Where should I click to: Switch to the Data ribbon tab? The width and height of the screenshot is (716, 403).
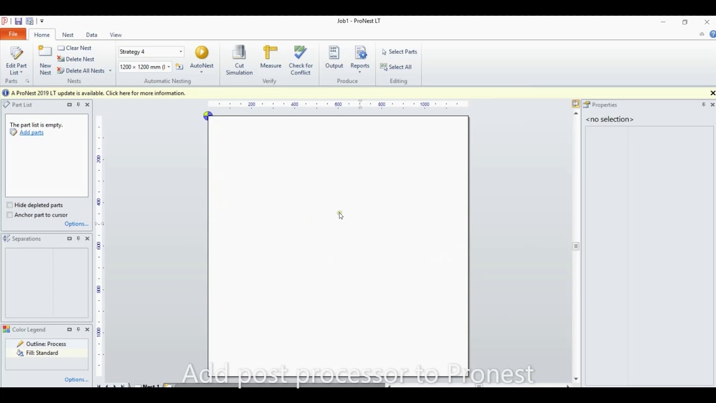[91, 35]
